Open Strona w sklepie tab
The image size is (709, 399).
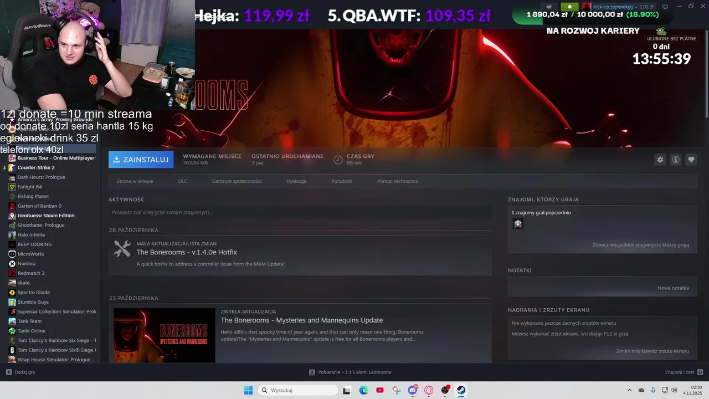(135, 181)
